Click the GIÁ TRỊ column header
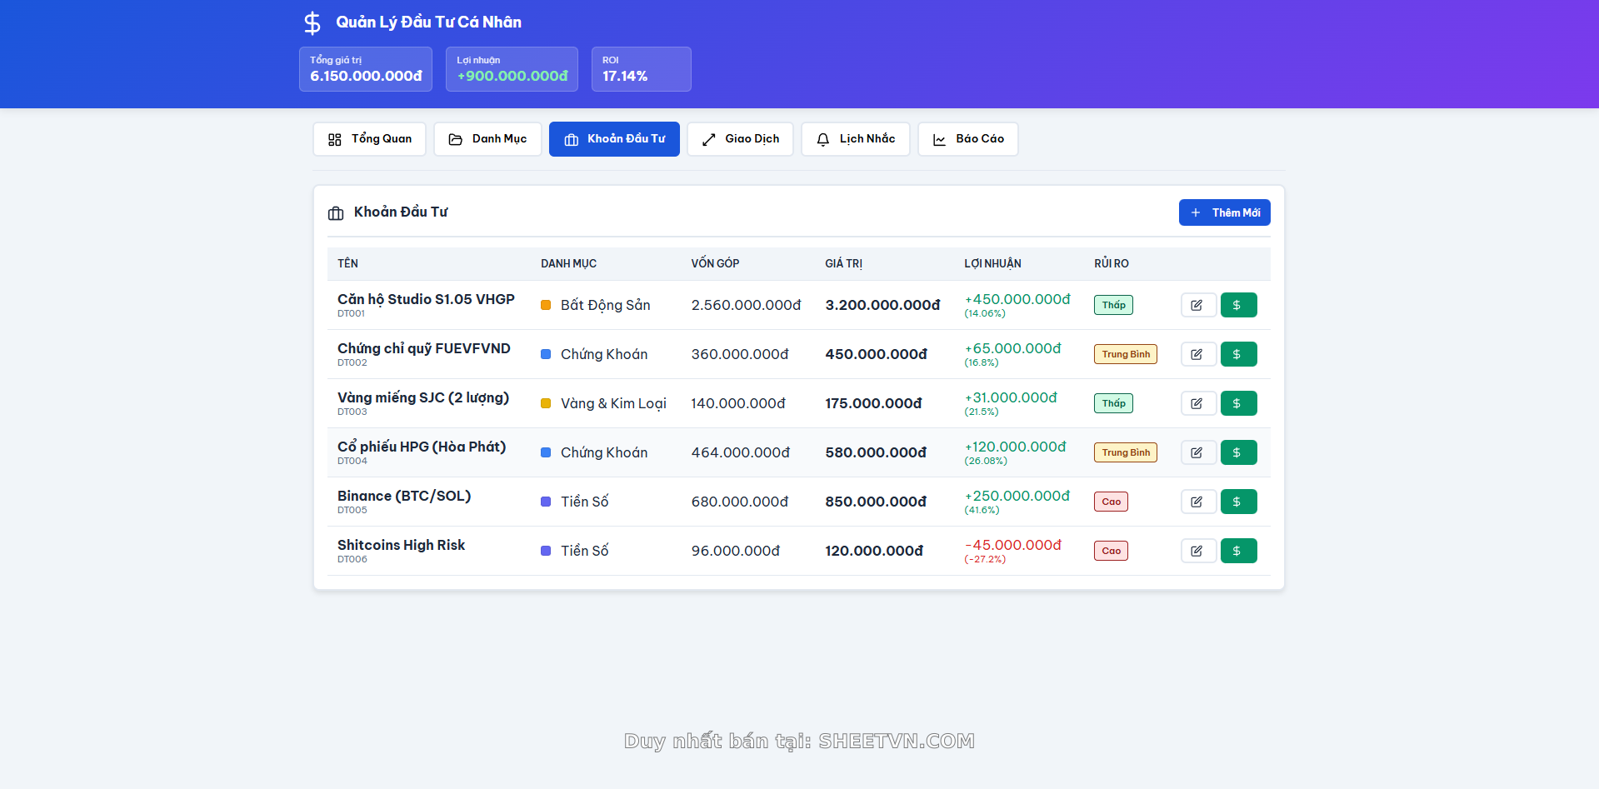This screenshot has width=1599, height=789. [843, 263]
